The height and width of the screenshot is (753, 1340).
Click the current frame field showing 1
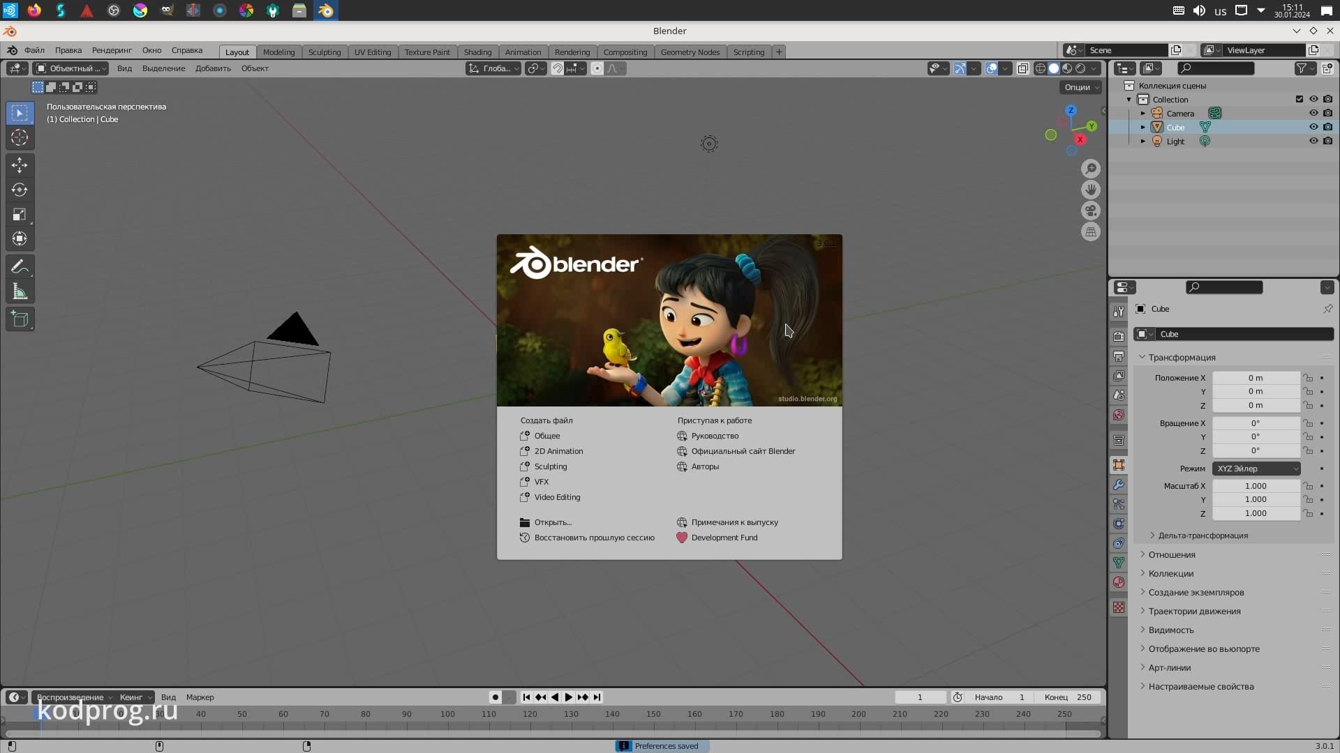coord(920,697)
